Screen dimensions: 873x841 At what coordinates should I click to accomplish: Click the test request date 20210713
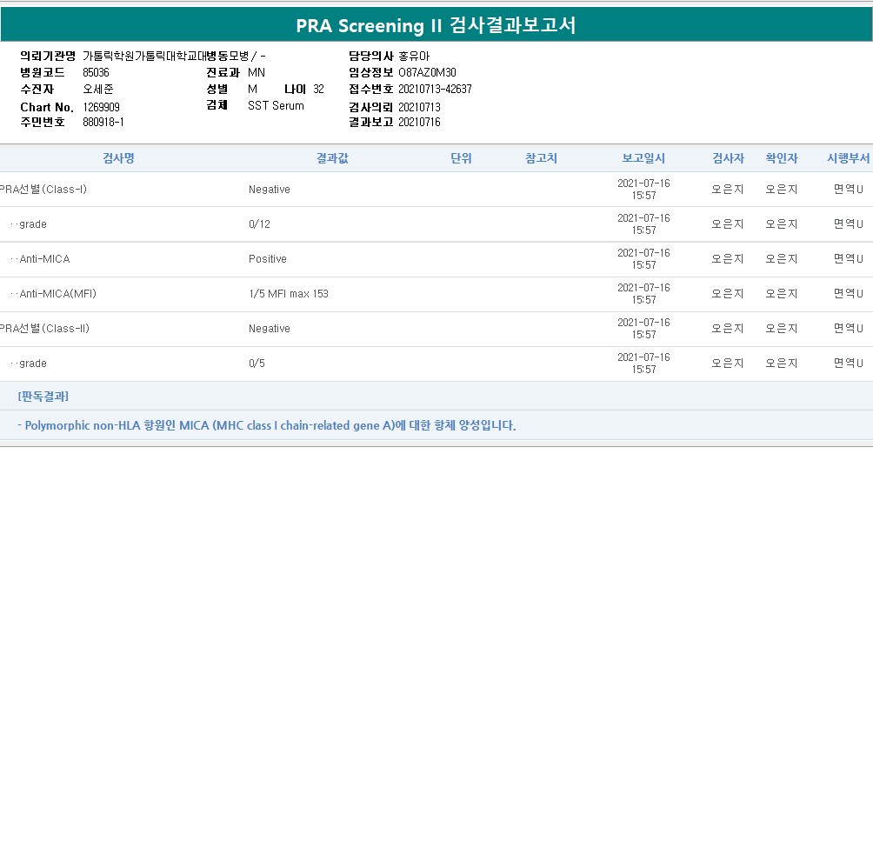(419, 107)
